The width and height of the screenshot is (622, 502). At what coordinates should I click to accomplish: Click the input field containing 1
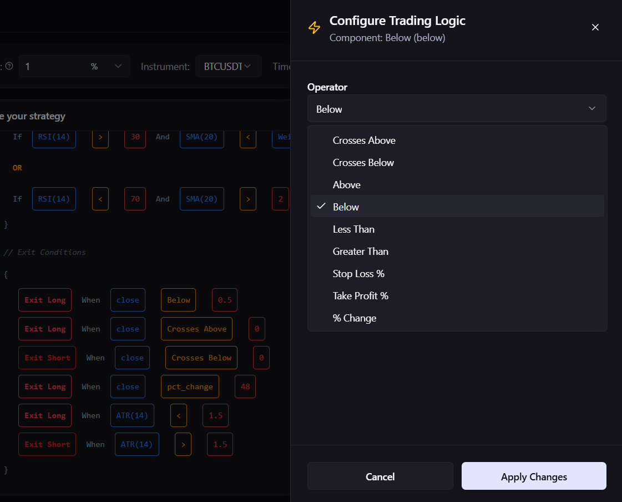[52, 66]
